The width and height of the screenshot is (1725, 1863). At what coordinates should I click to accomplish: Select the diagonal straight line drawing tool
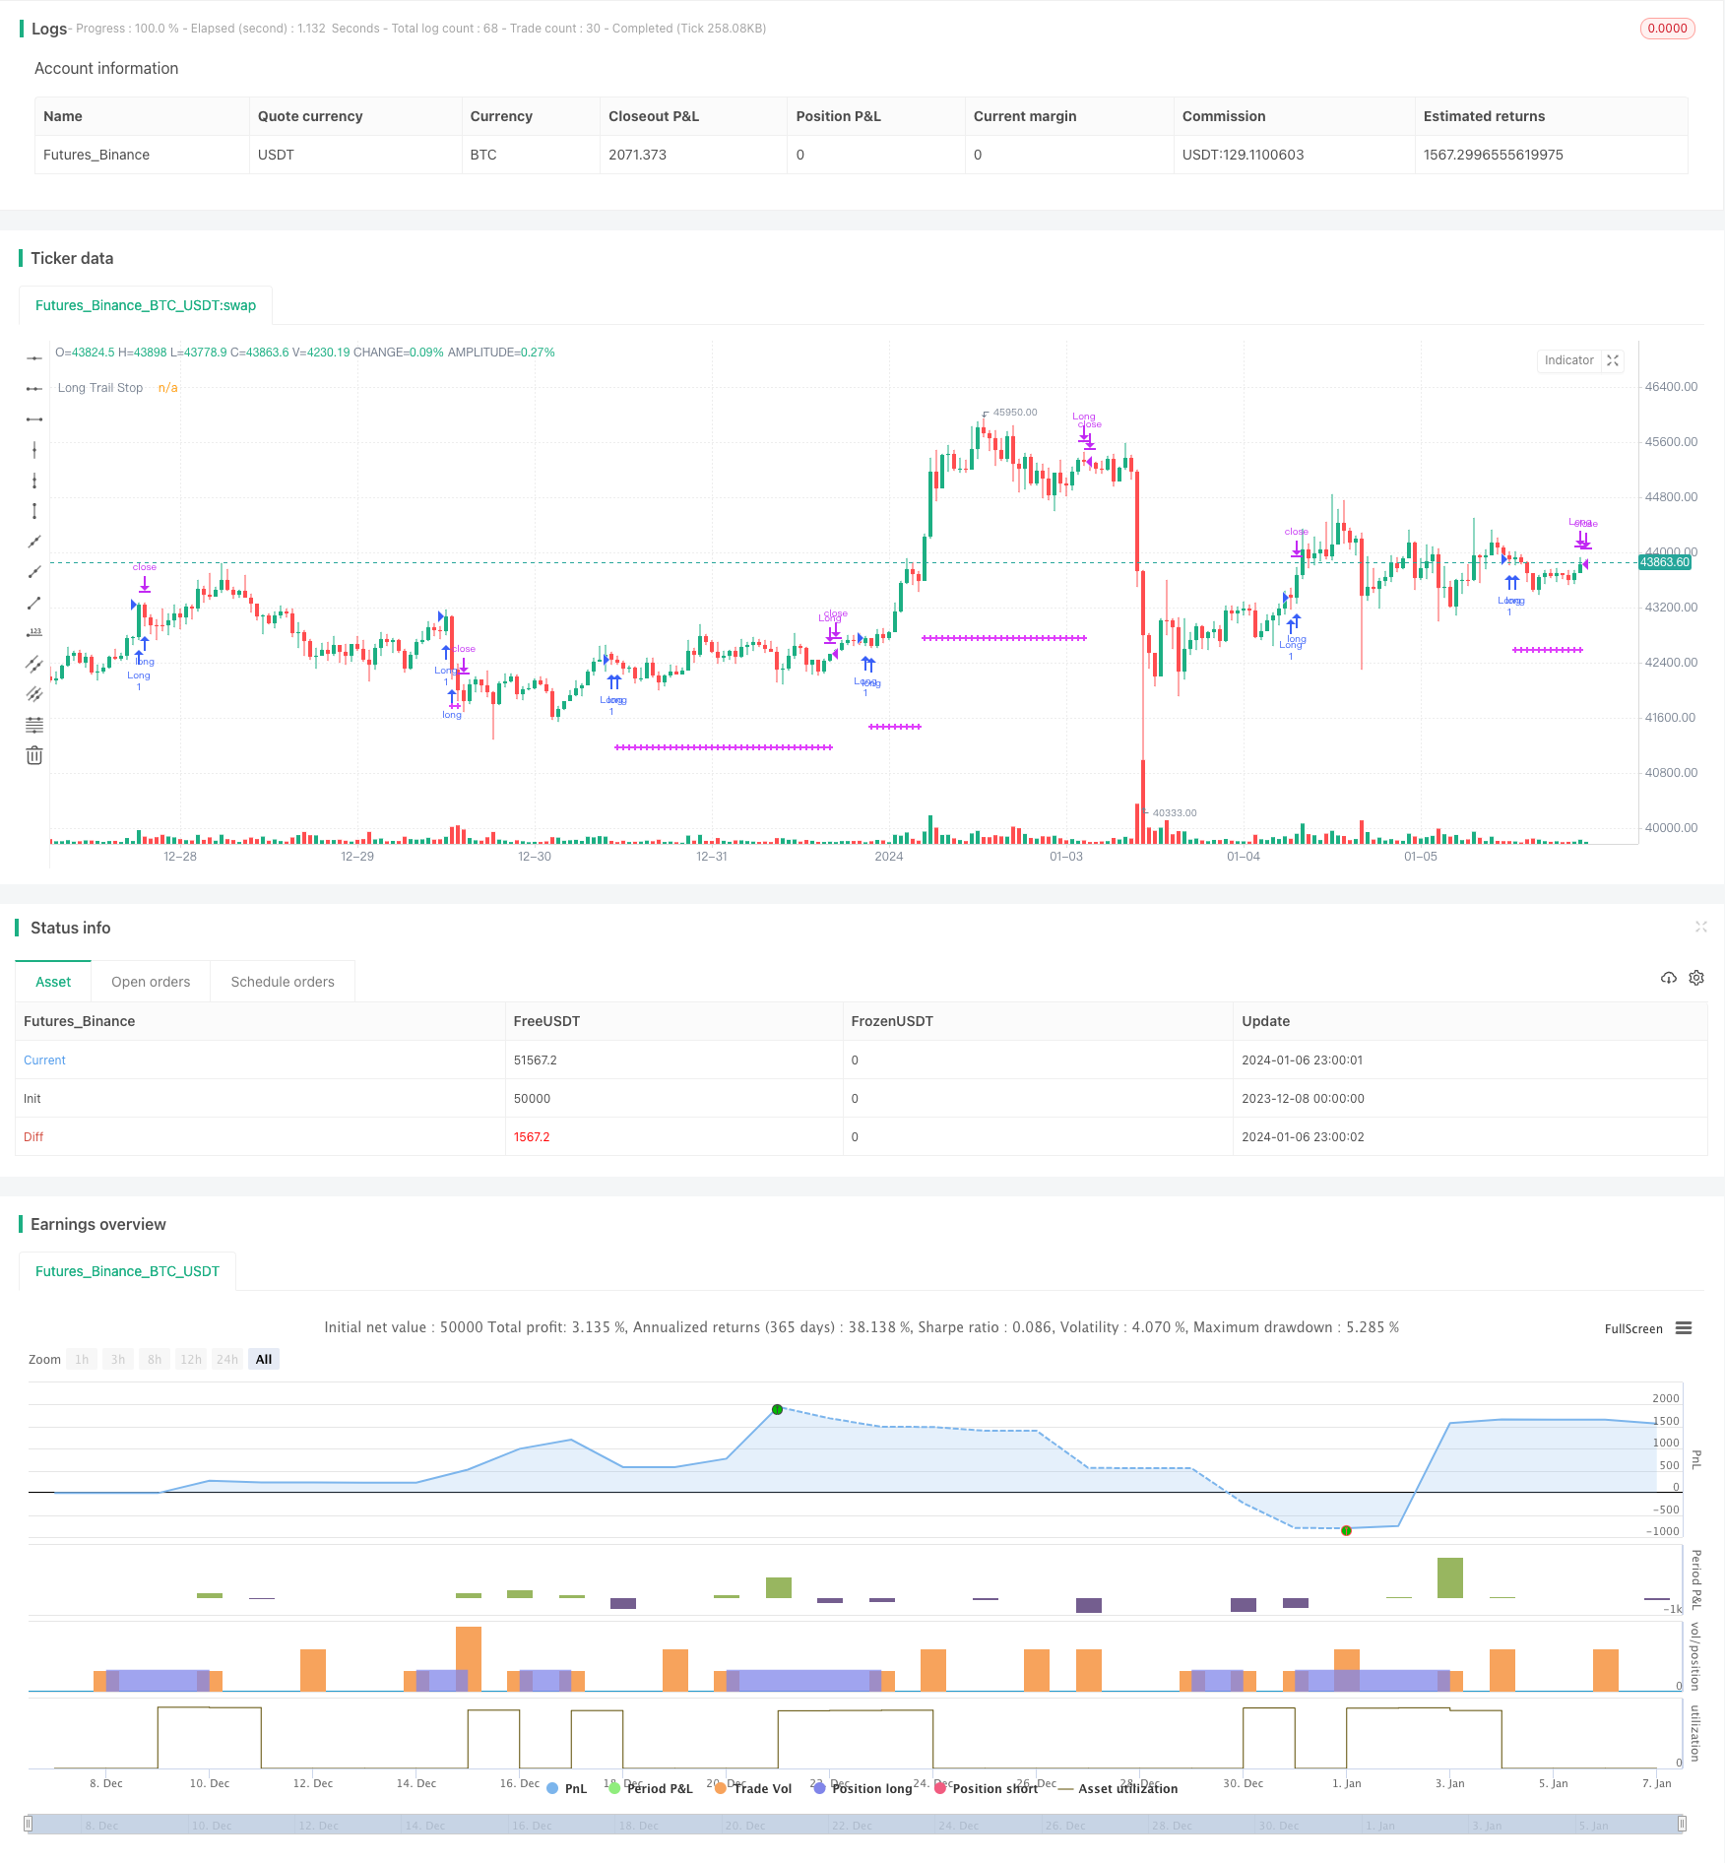[34, 542]
